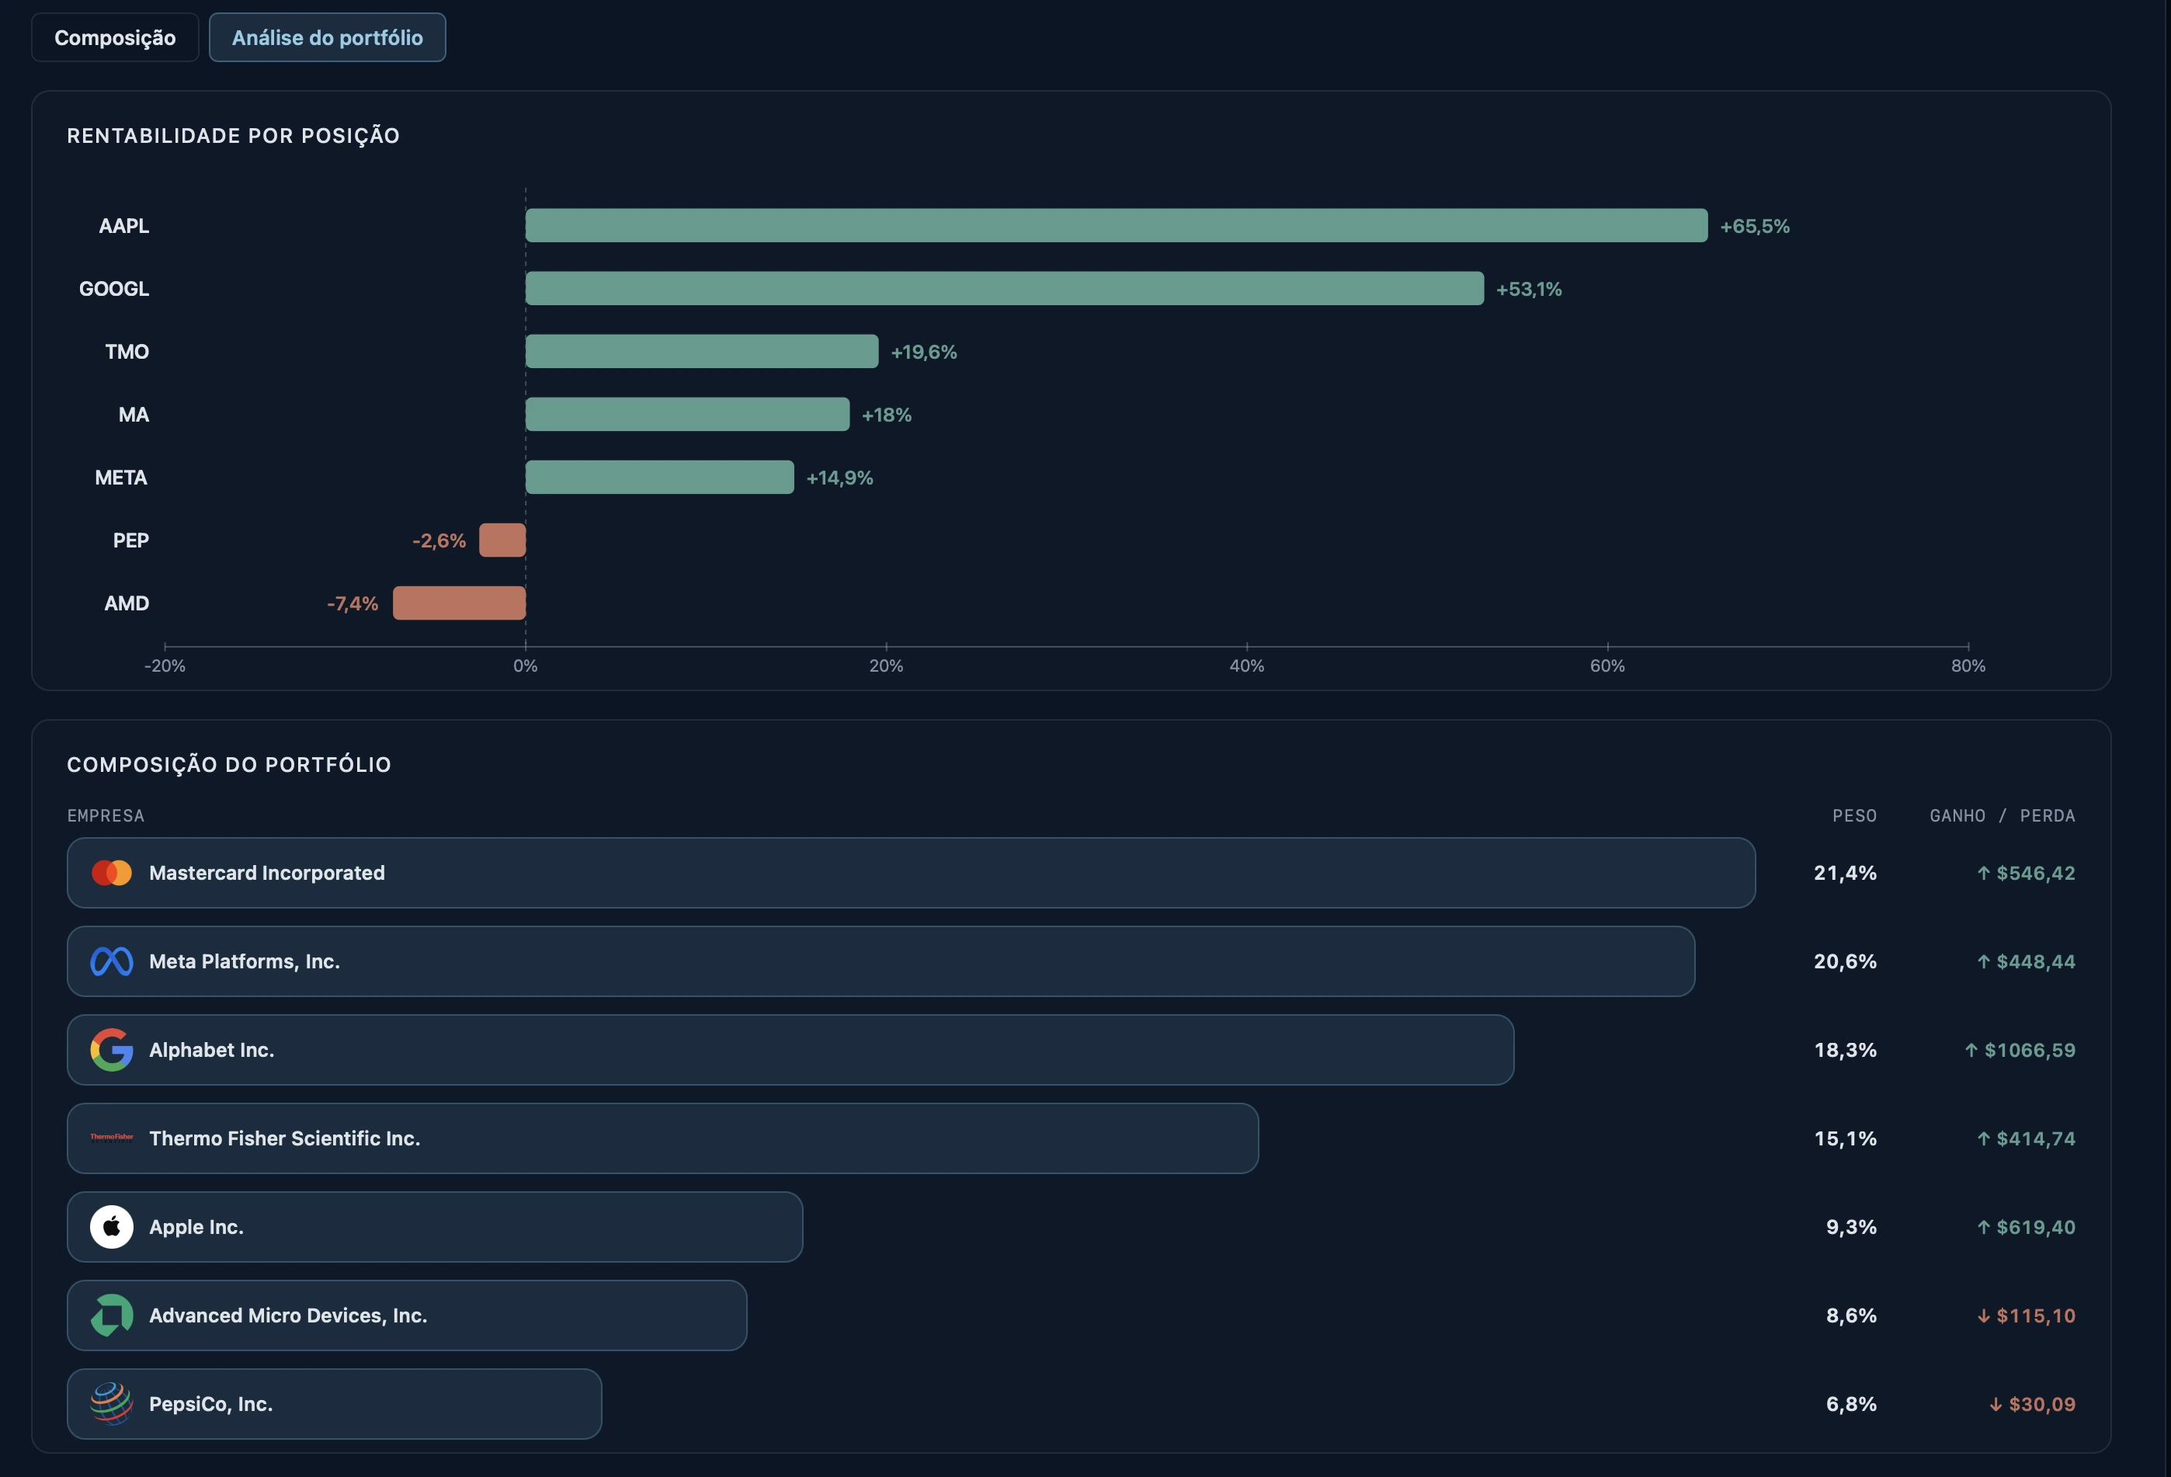The width and height of the screenshot is (2171, 1477).
Task: Click the up arrow beside $619,40
Action: point(1983,1227)
